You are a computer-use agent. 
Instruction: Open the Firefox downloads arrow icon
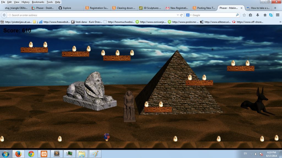(257, 15)
